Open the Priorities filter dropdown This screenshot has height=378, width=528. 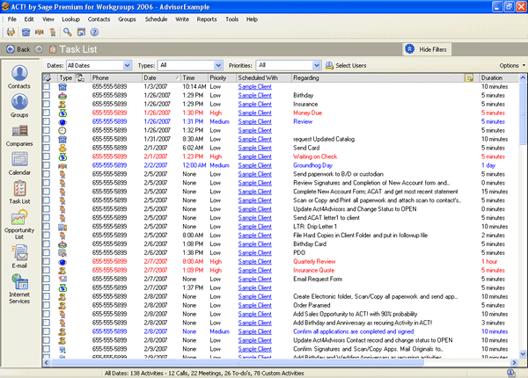coord(316,65)
